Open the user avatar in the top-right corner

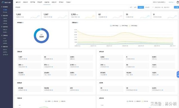pos(178,2)
